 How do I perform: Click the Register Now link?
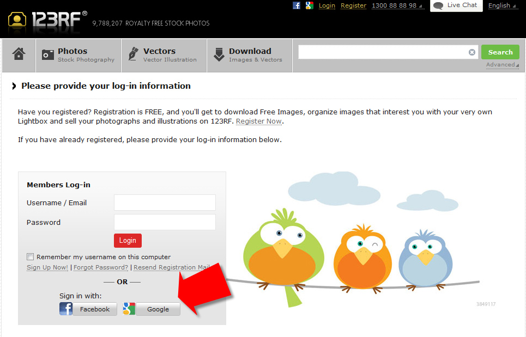click(258, 121)
